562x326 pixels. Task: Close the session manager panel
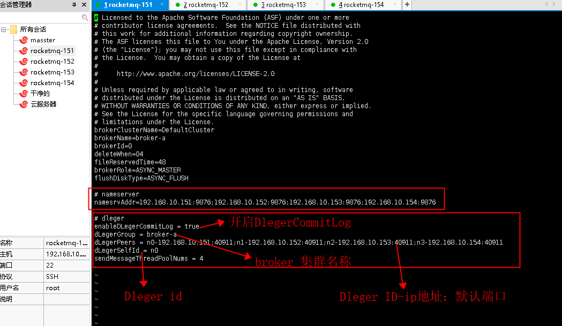coord(83,5)
